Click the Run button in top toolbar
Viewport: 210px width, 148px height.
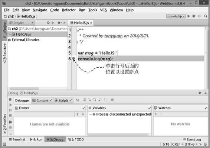point(189,16)
